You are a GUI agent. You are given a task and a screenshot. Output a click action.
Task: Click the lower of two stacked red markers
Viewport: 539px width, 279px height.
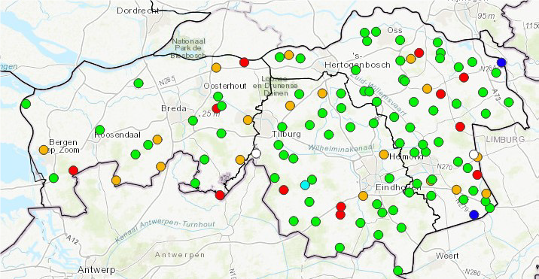point(340,215)
